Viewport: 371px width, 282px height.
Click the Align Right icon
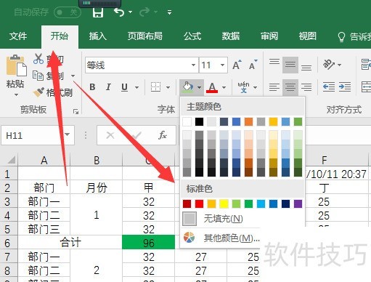[306, 87]
